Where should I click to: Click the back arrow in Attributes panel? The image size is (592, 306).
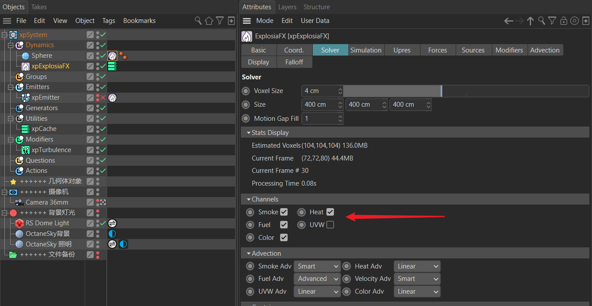click(509, 21)
